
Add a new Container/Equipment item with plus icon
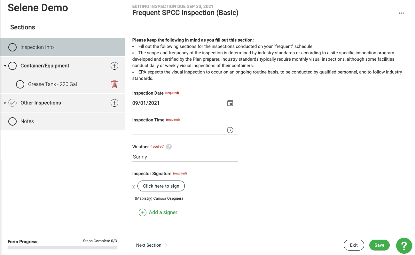pyautogui.click(x=114, y=66)
